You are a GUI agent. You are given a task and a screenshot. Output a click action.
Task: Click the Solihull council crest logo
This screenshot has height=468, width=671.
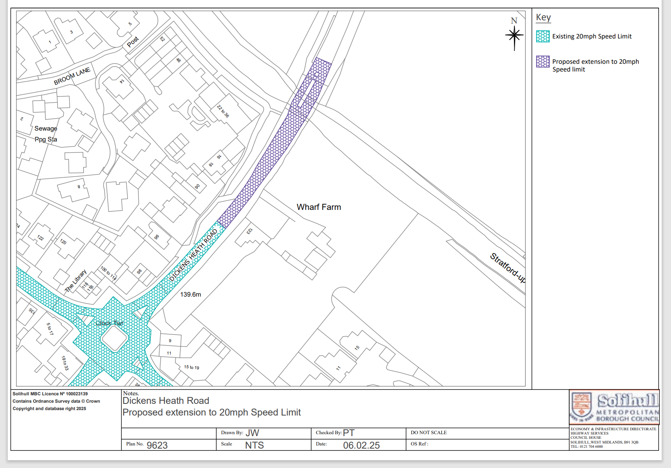tap(582, 407)
